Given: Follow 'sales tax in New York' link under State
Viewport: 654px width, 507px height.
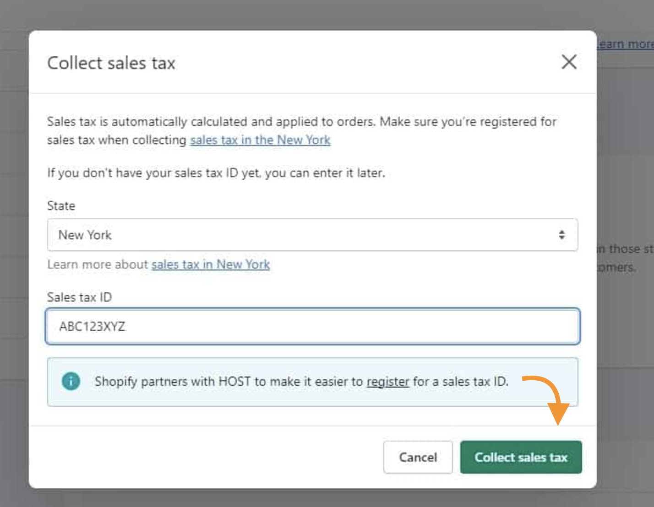Looking at the screenshot, I should pyautogui.click(x=211, y=264).
